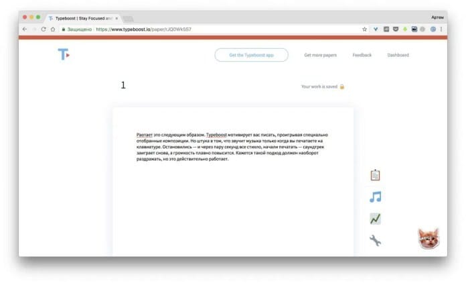Open Chrome's three-dot menu
The width and height of the screenshot is (466, 283).
point(441,29)
